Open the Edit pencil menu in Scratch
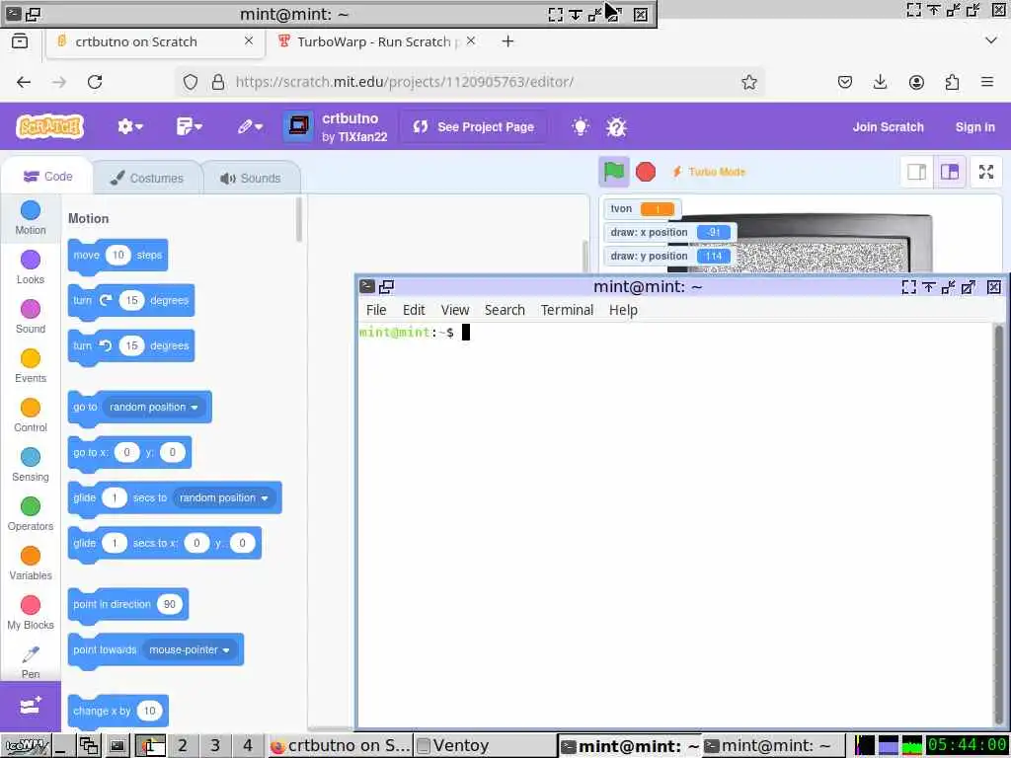 [x=250, y=126]
